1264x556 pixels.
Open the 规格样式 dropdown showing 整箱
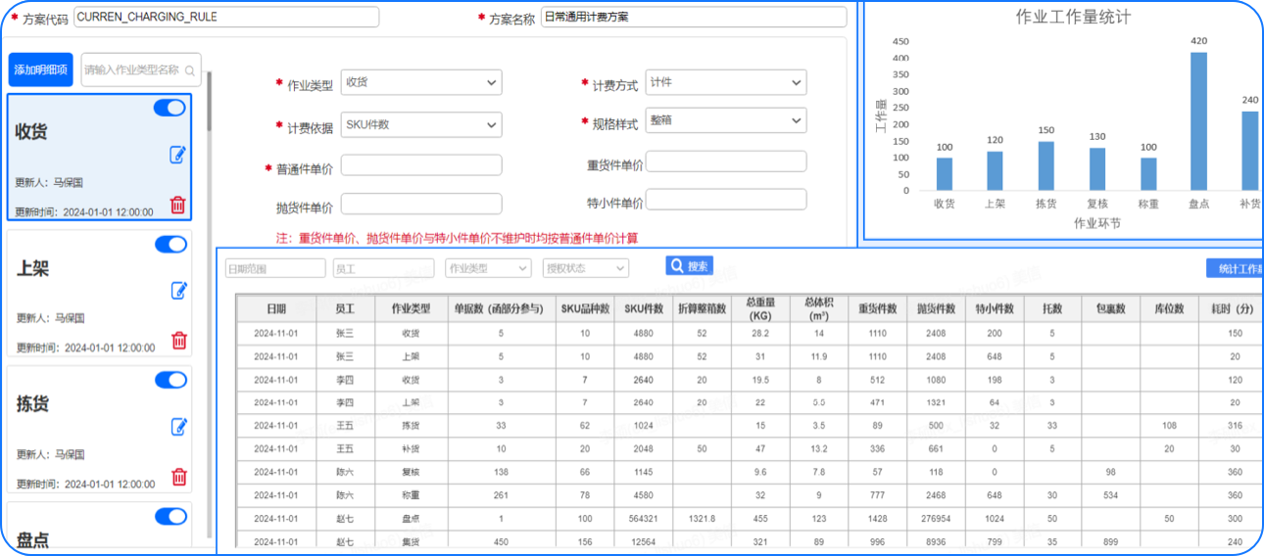[x=726, y=121]
